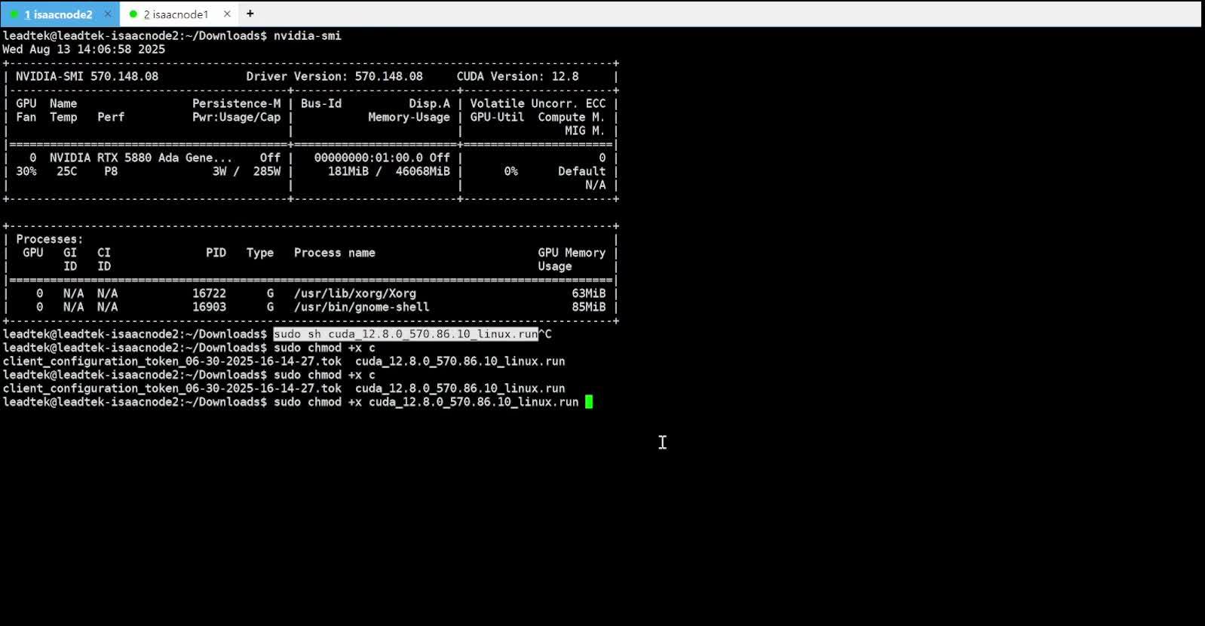Click the nvidia-smi command on first line

pyautogui.click(x=308, y=35)
